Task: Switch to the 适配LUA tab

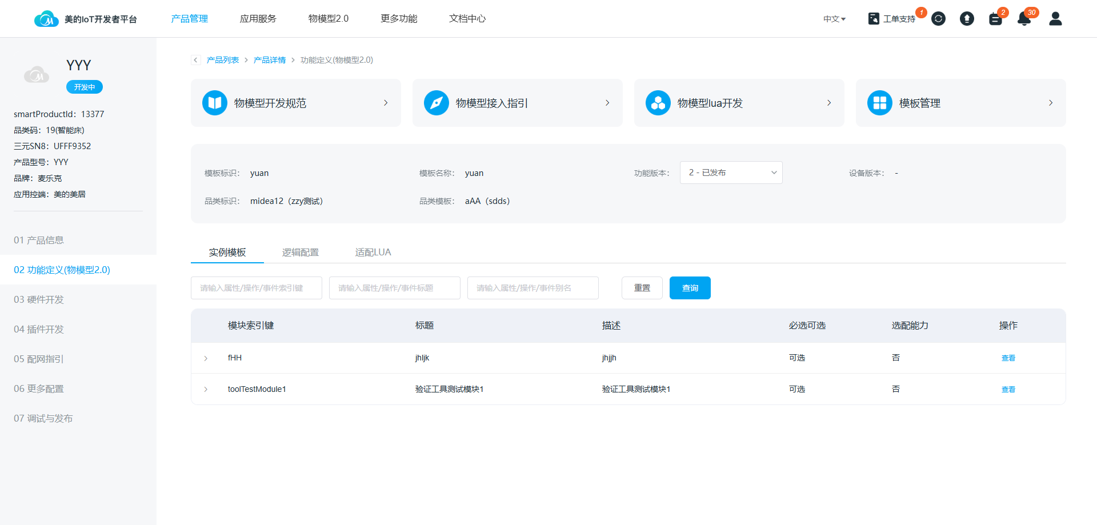Action: click(x=373, y=252)
